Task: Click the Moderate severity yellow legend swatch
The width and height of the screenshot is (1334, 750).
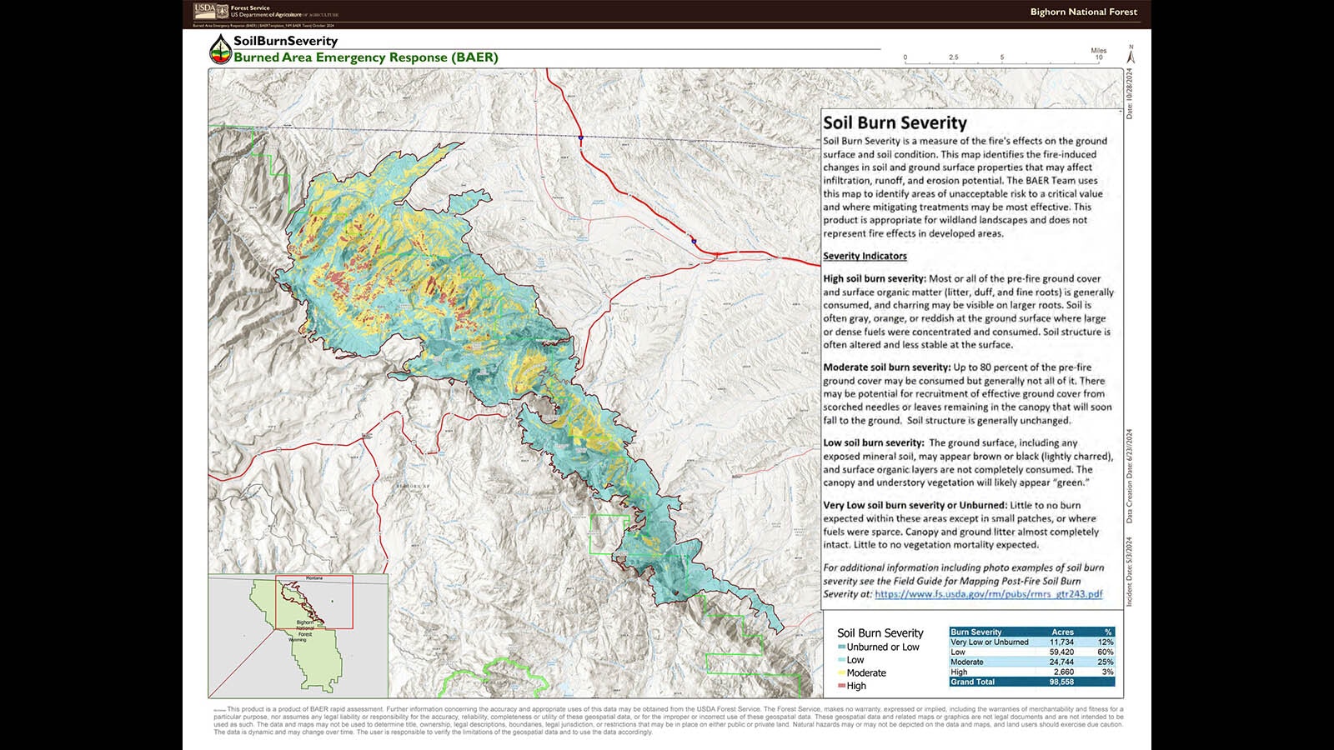Action: click(841, 673)
